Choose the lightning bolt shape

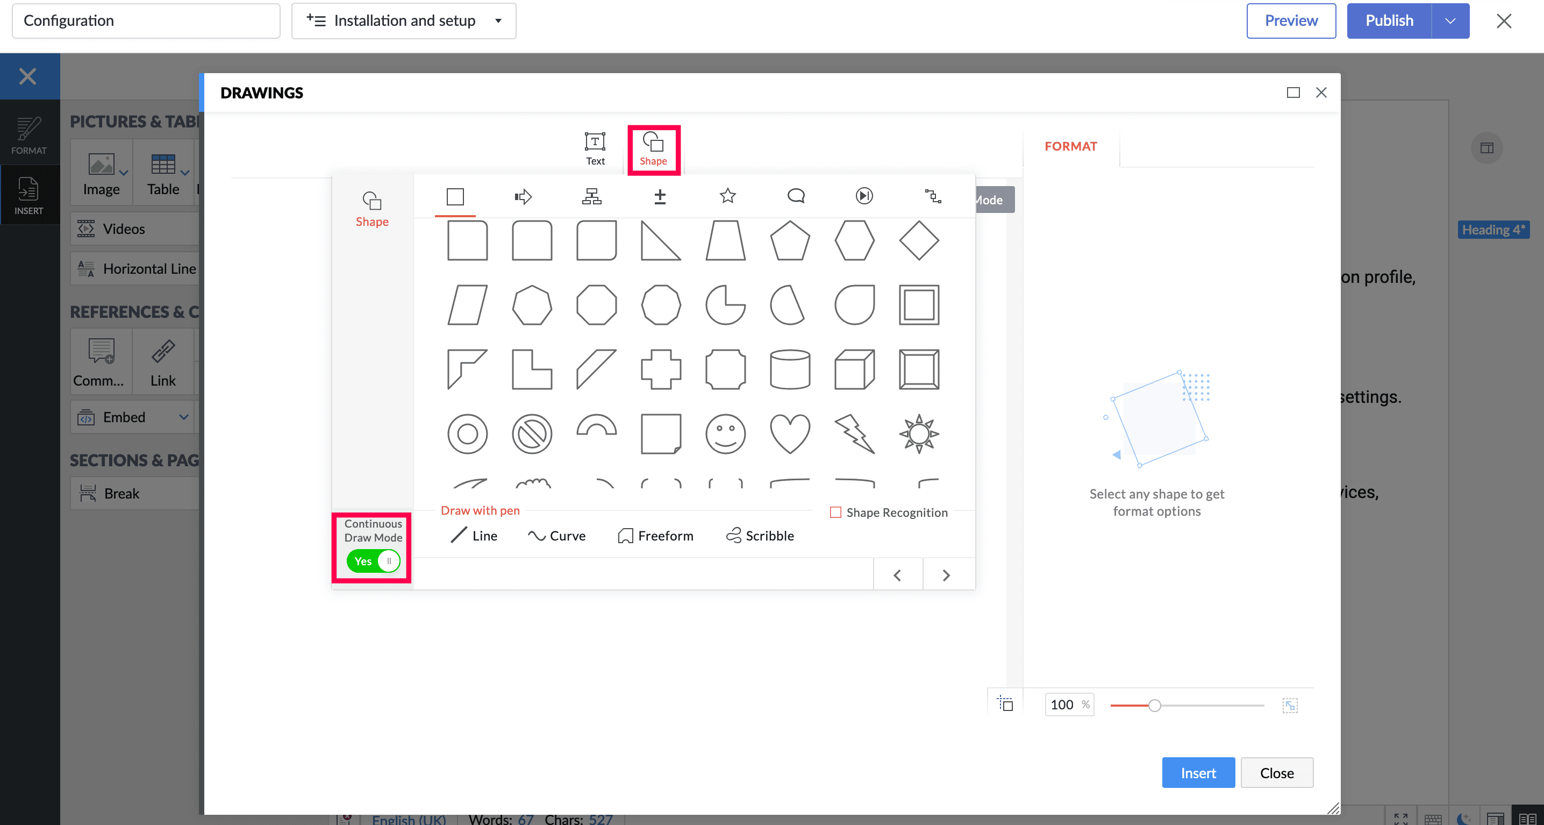point(854,433)
